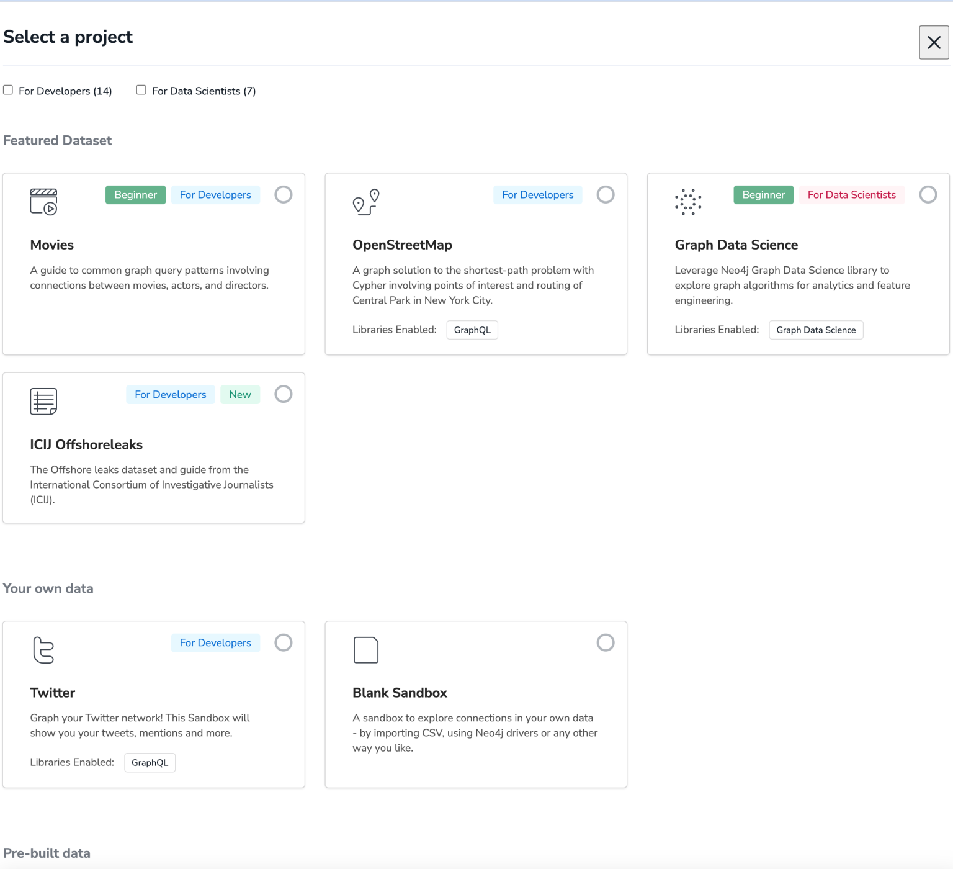Image resolution: width=953 pixels, height=869 pixels.
Task: Select the Blank Sandbox radio button
Action: coord(606,642)
